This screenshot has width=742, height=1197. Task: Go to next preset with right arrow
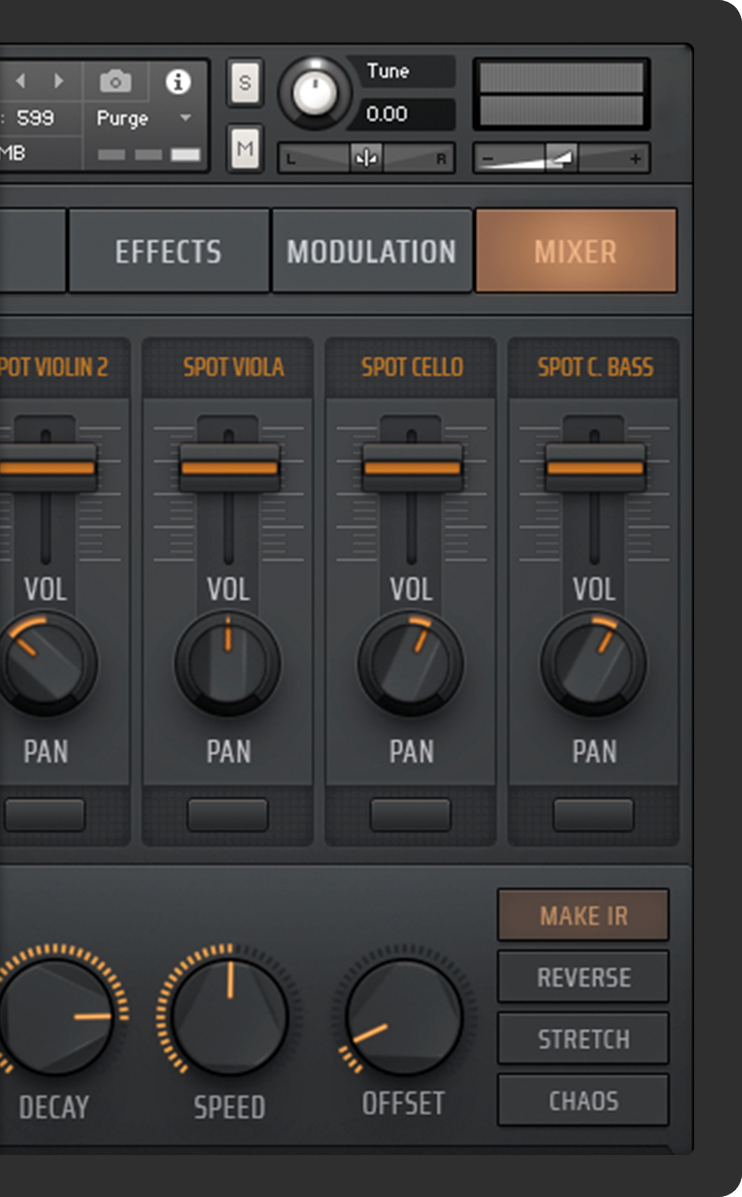pyautogui.click(x=59, y=81)
